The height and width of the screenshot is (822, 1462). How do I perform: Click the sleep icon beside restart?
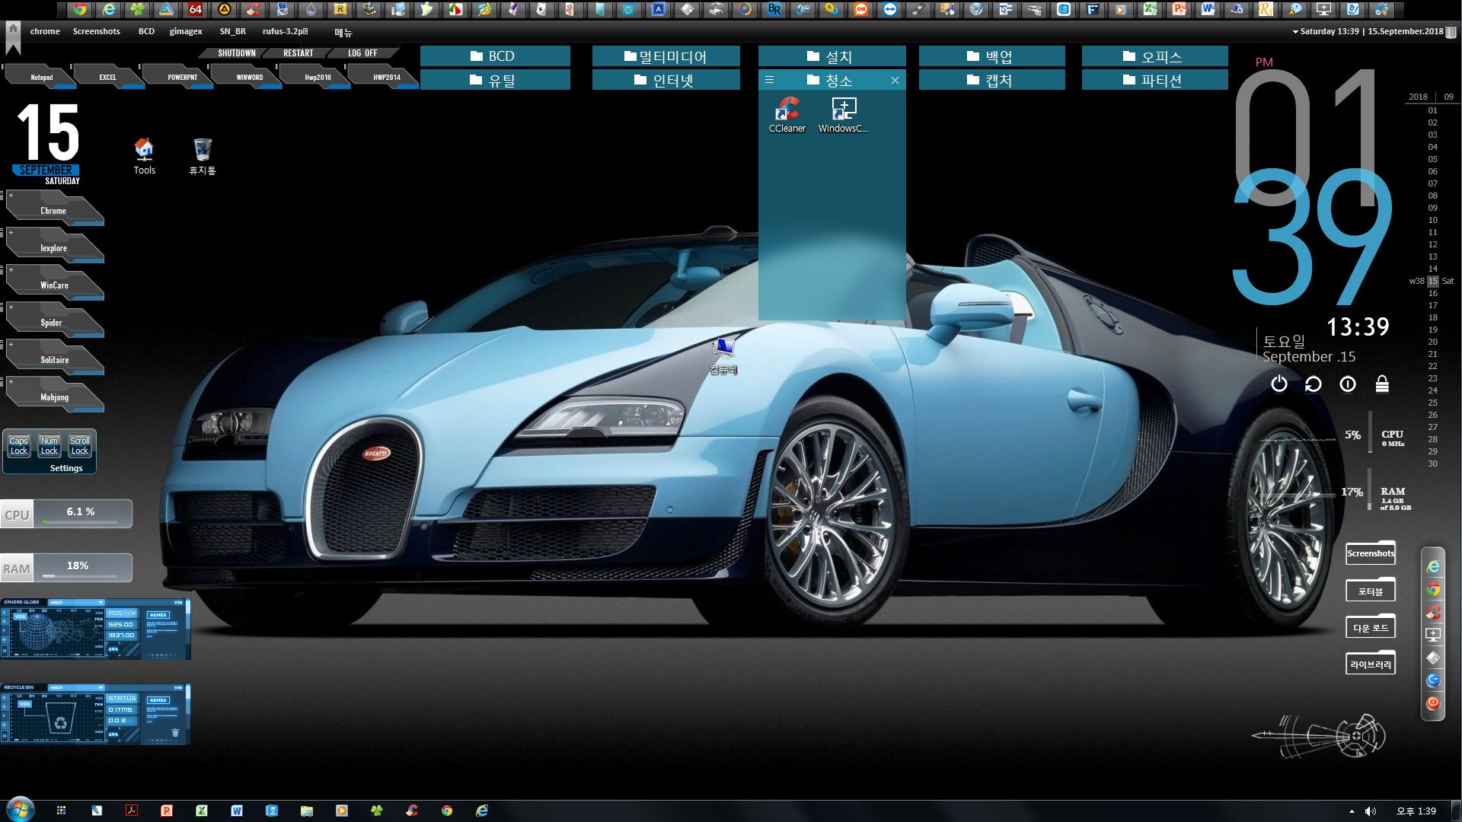click(1348, 384)
